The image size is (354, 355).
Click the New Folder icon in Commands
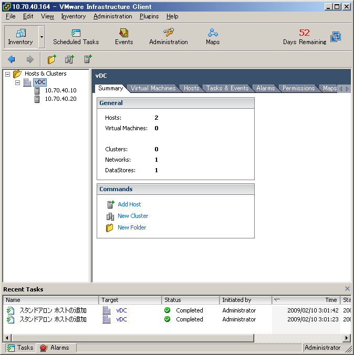(110, 228)
